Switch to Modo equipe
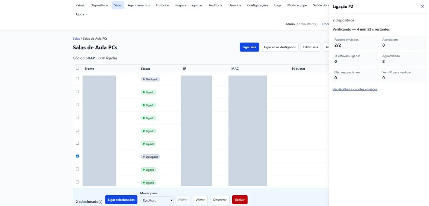The image size is (429, 206). point(297,5)
